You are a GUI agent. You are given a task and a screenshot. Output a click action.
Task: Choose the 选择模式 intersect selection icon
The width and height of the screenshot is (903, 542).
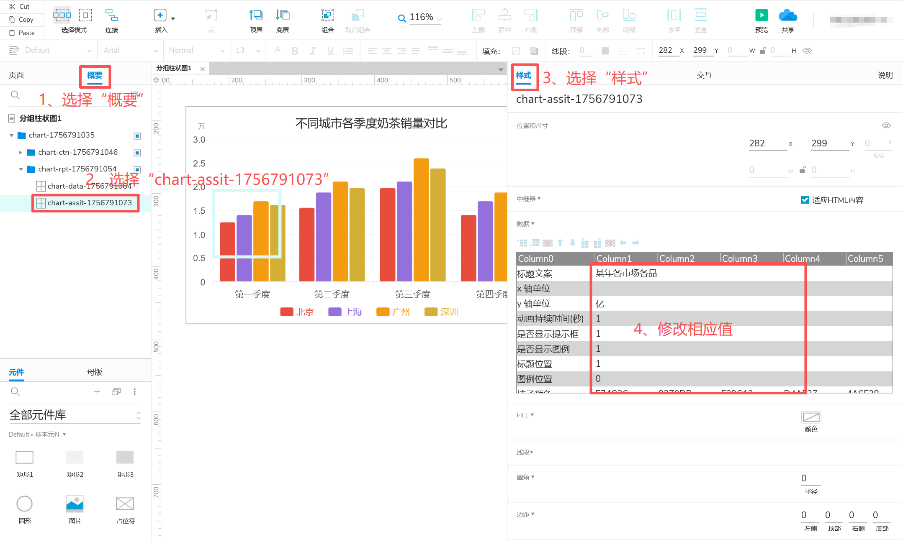[x=62, y=15]
